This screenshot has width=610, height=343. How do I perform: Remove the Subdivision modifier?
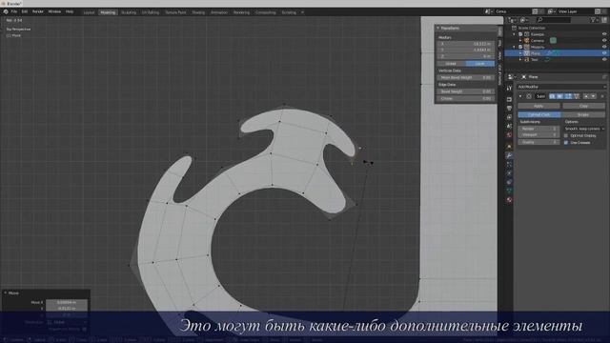(602, 96)
